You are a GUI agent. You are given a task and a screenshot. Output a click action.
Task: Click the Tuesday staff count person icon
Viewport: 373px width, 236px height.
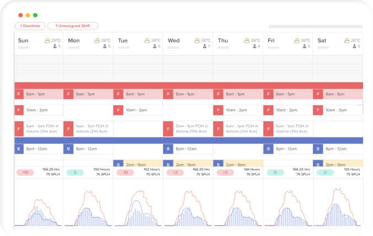(155, 46)
